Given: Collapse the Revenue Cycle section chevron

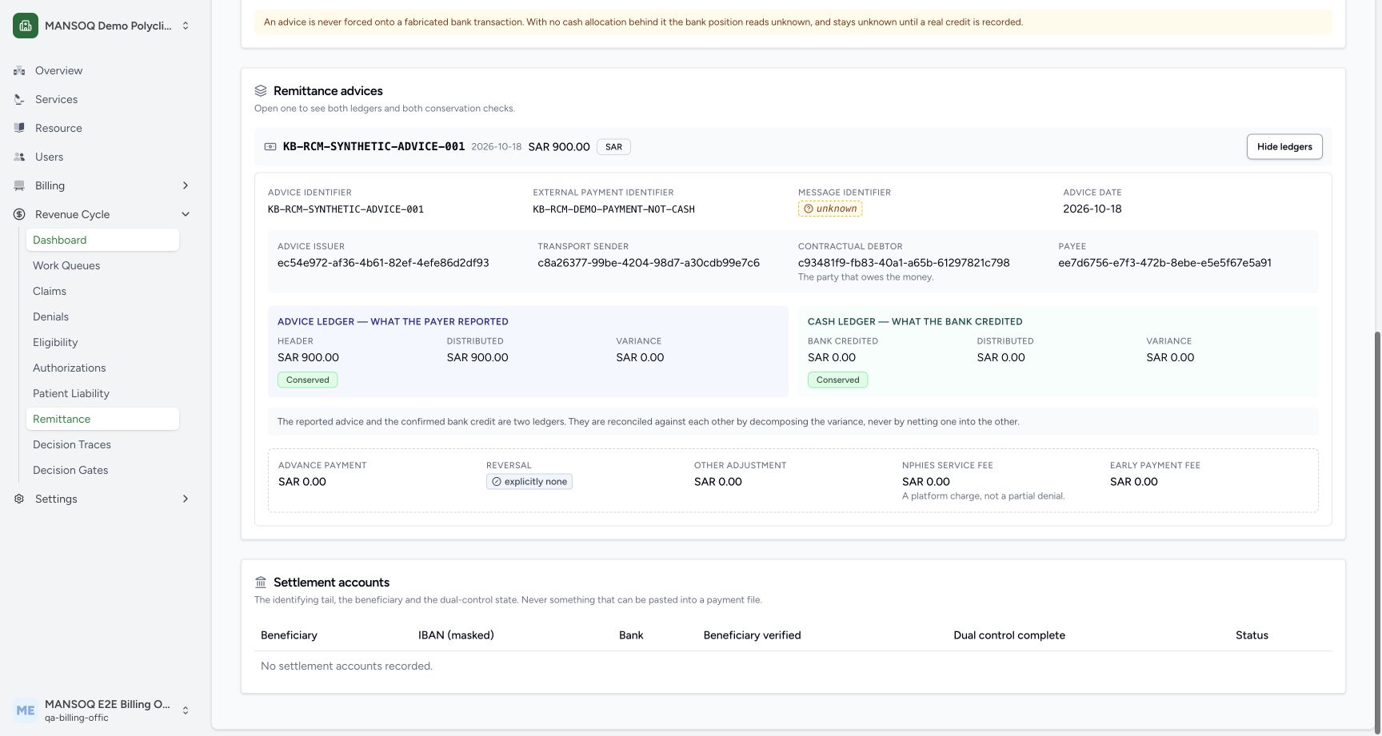Looking at the screenshot, I should tap(186, 214).
